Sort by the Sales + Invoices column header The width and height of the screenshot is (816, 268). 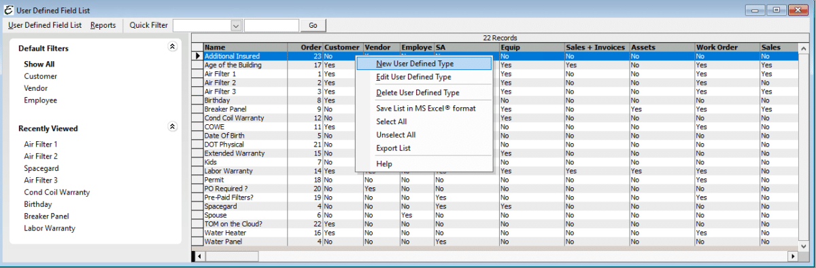tap(597, 47)
